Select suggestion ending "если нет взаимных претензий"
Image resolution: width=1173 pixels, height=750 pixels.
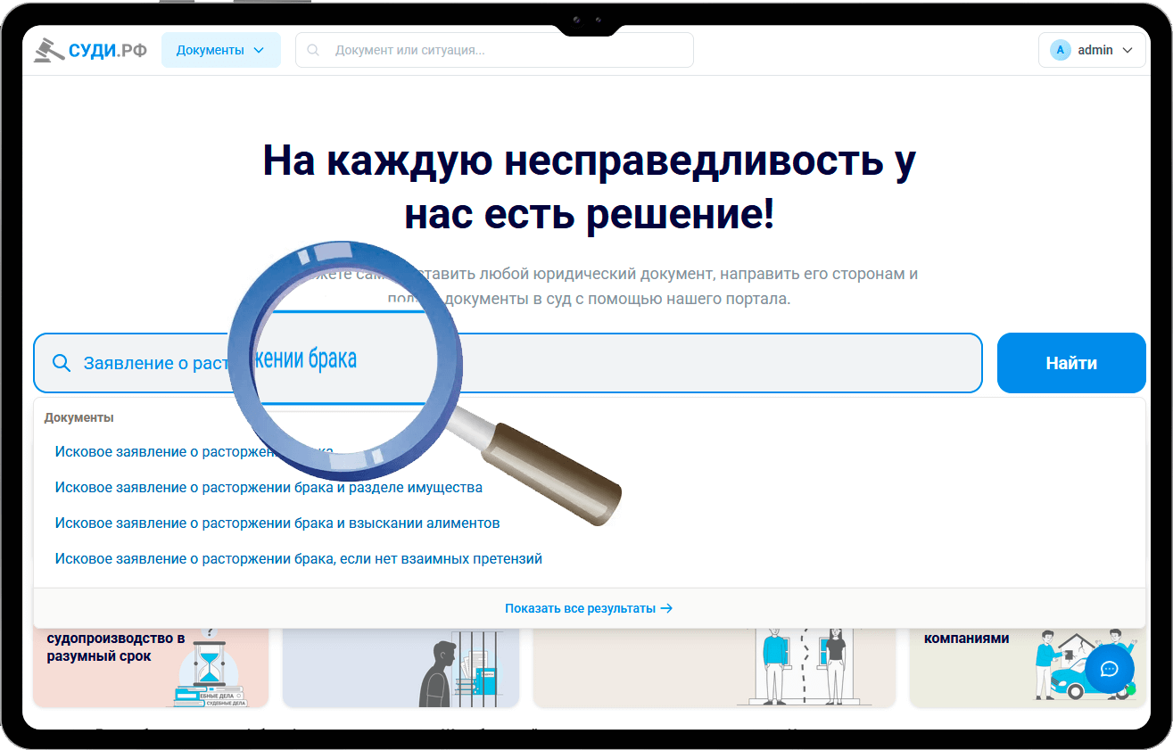pos(299,558)
